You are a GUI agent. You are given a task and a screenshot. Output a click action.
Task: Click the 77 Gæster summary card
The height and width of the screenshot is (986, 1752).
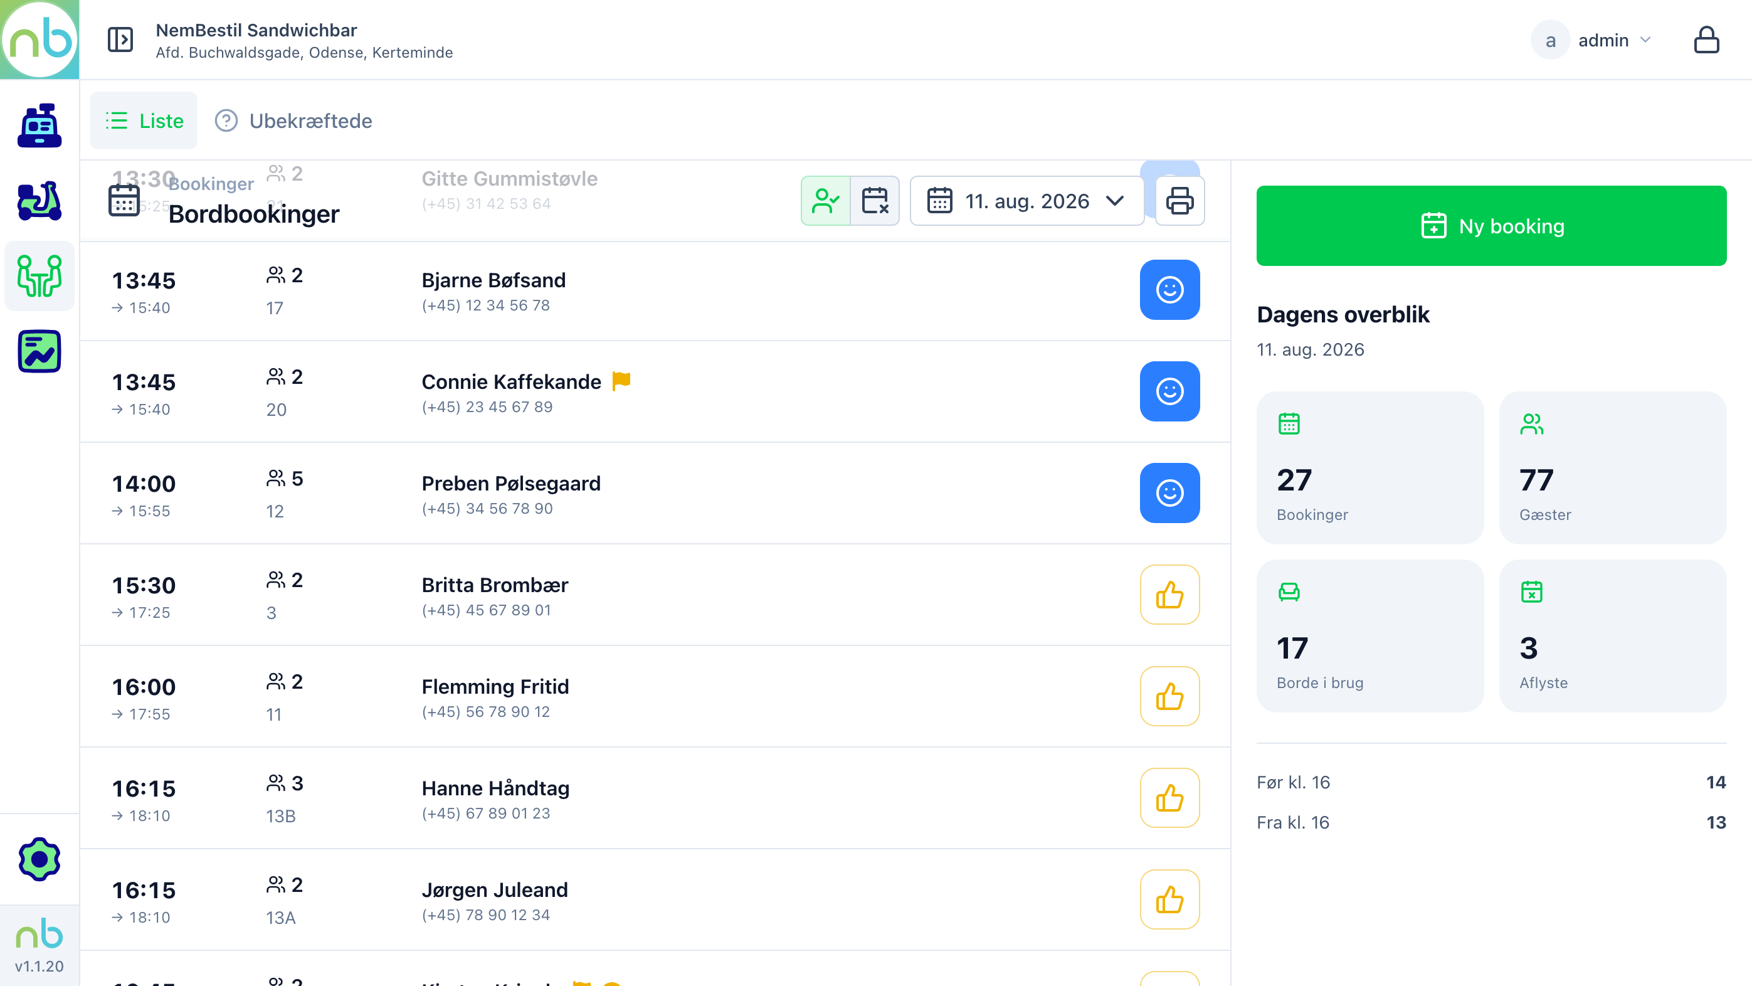[1613, 467]
